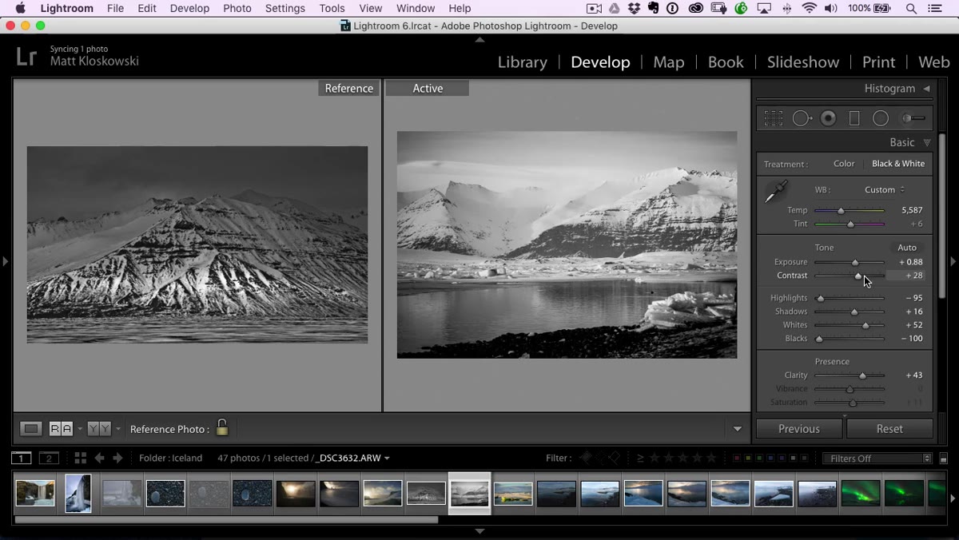Collapse the Basic panel triangle
959x540 pixels.
pos(927,142)
